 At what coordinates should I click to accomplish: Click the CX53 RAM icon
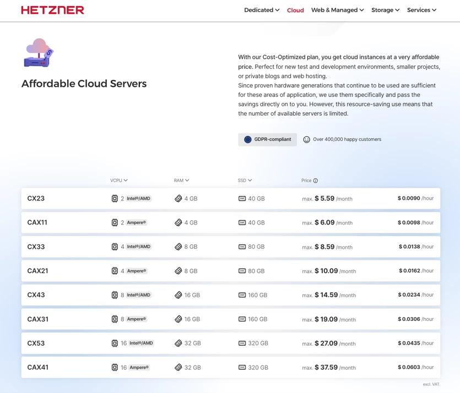(x=178, y=343)
